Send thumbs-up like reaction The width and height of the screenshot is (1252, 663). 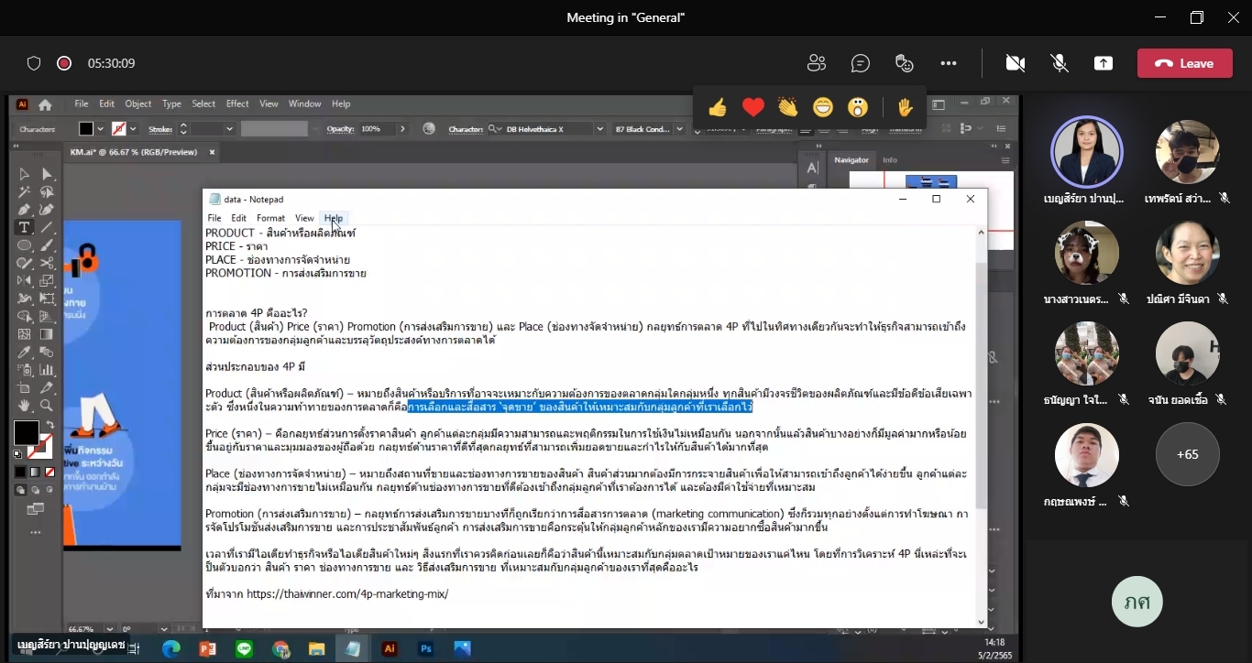pos(718,108)
